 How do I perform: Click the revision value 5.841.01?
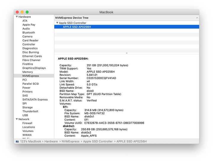point(92,75)
